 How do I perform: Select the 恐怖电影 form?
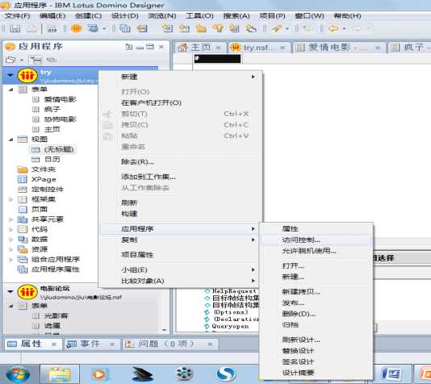tap(60, 119)
